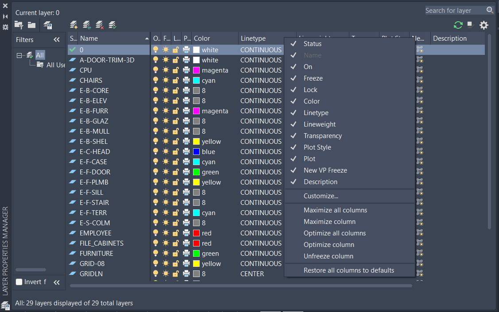The width and height of the screenshot is (499, 312).
Task: Click the horizontal scrollbar under layer list
Action: point(241,285)
